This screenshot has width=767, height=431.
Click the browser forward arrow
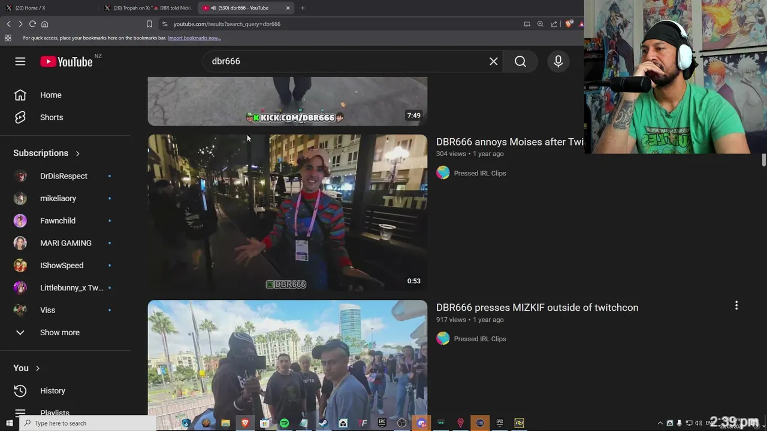pyautogui.click(x=20, y=24)
